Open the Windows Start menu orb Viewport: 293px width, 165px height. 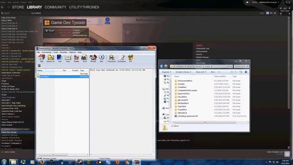point(4,162)
